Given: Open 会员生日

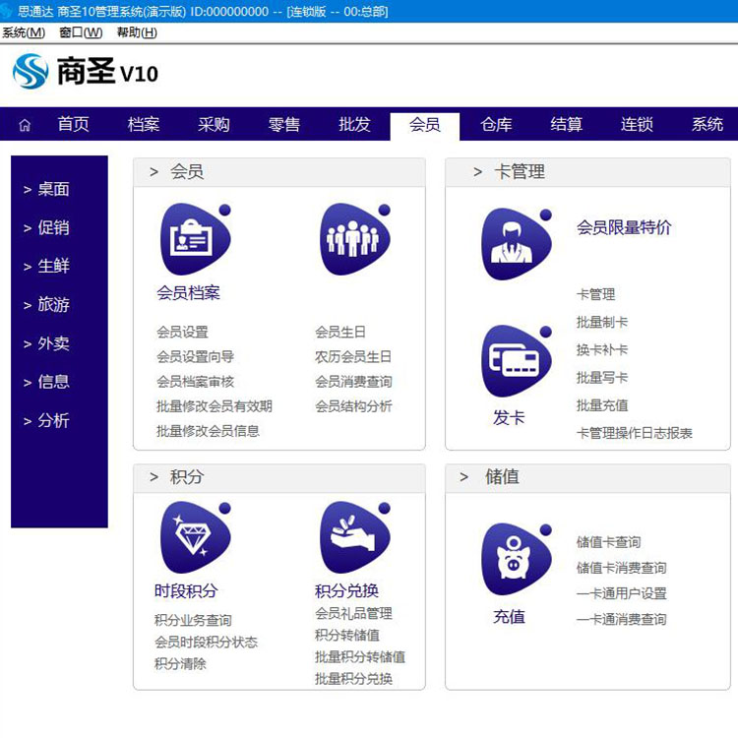Looking at the screenshot, I should 340,332.
